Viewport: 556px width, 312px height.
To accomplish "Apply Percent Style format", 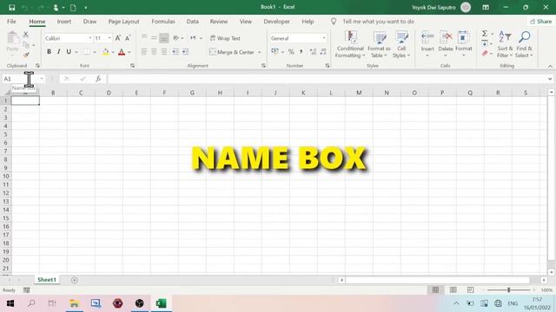I will pyautogui.click(x=291, y=52).
